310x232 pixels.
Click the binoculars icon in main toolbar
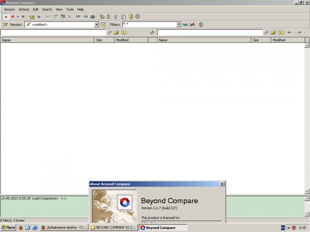[93, 17]
